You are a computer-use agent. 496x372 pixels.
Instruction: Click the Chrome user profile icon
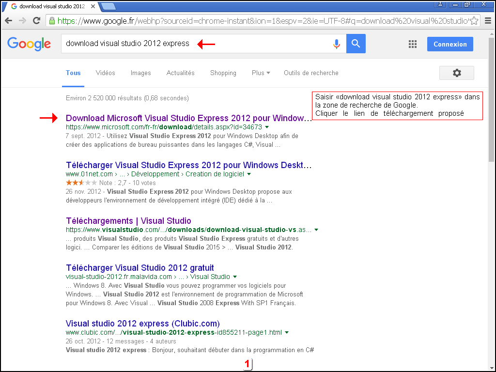[440, 4]
